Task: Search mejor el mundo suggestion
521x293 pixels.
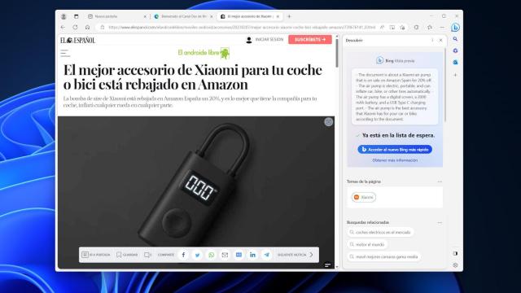Action: click(367, 244)
